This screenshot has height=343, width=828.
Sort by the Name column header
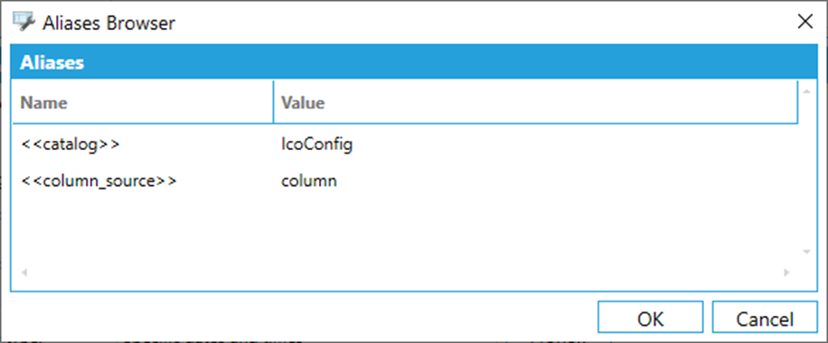[x=143, y=102]
